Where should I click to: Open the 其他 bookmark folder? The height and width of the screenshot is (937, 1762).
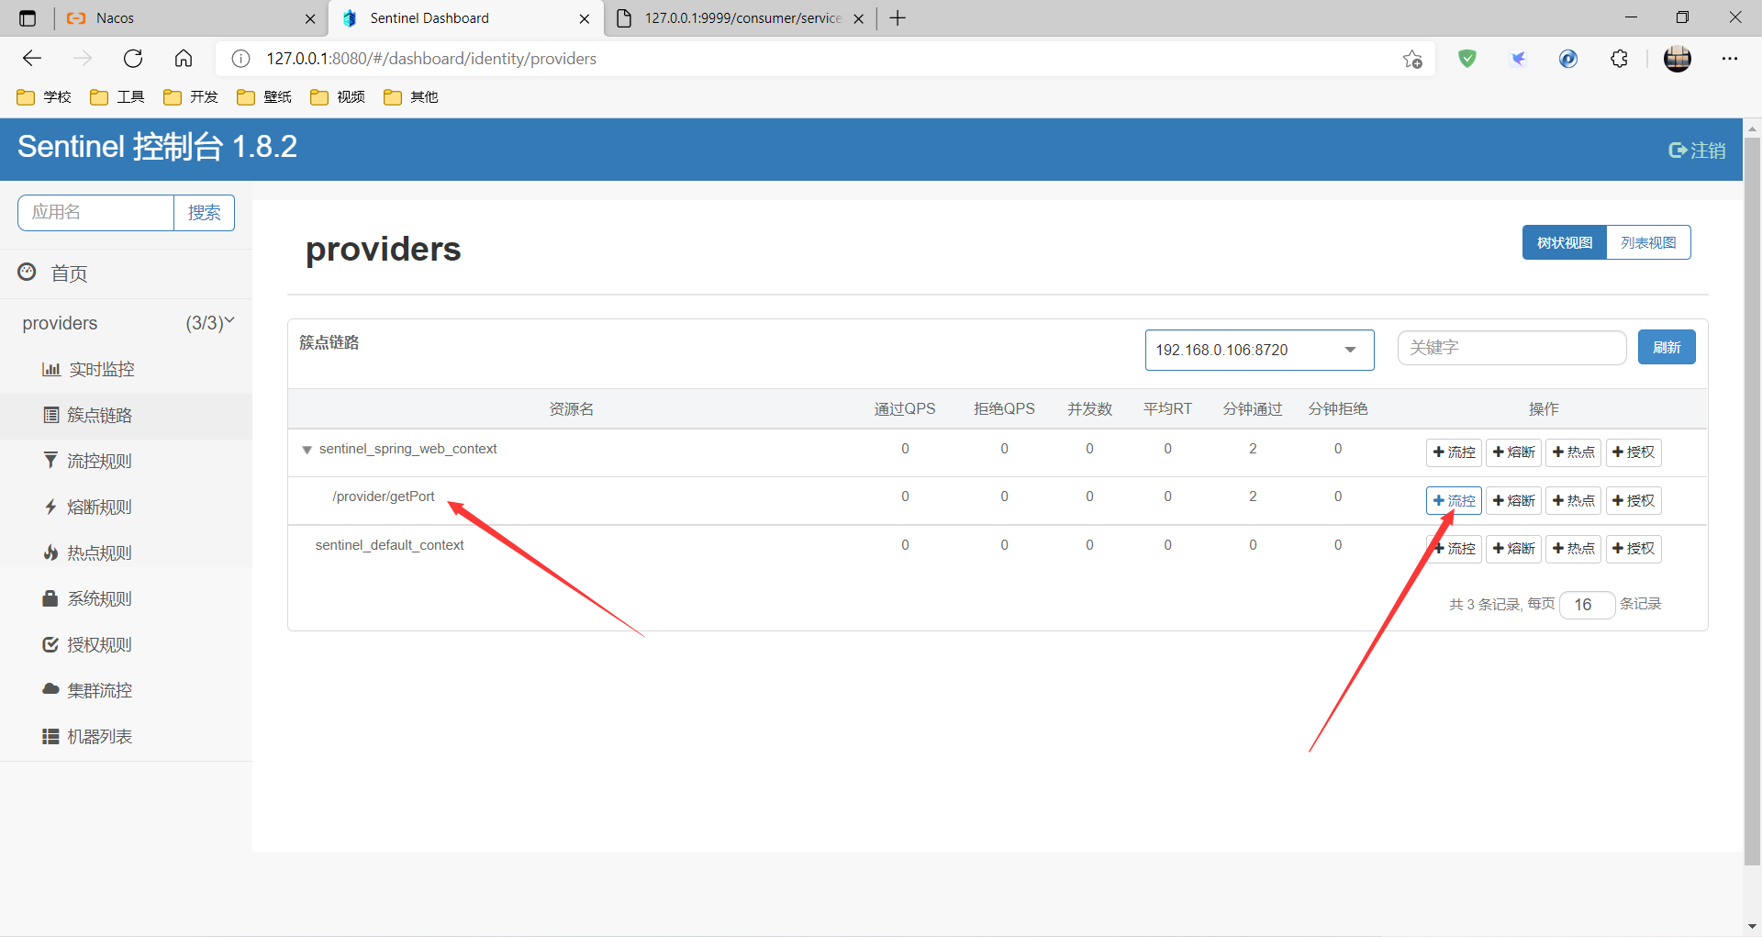[411, 97]
